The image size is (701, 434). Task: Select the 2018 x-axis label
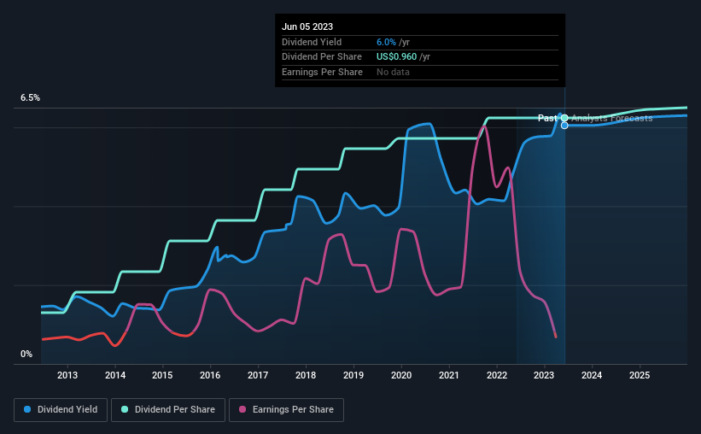coord(306,375)
